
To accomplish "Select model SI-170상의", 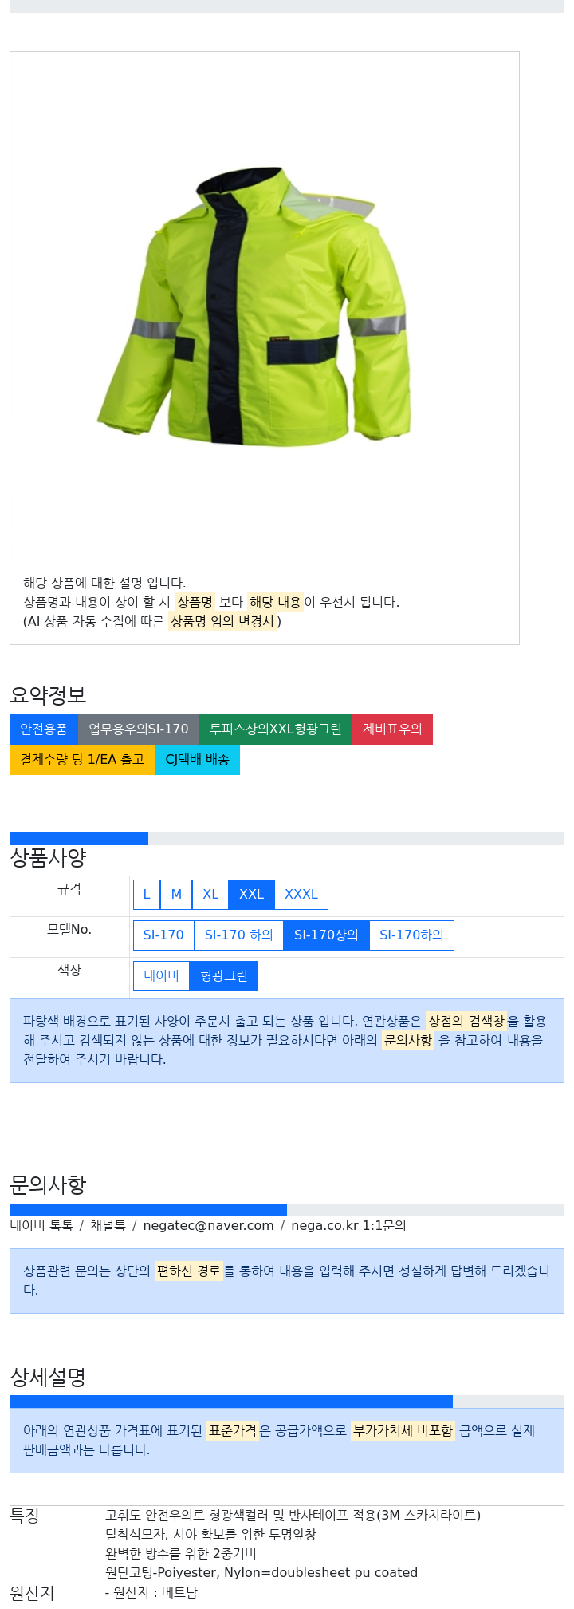I will [x=326, y=935].
